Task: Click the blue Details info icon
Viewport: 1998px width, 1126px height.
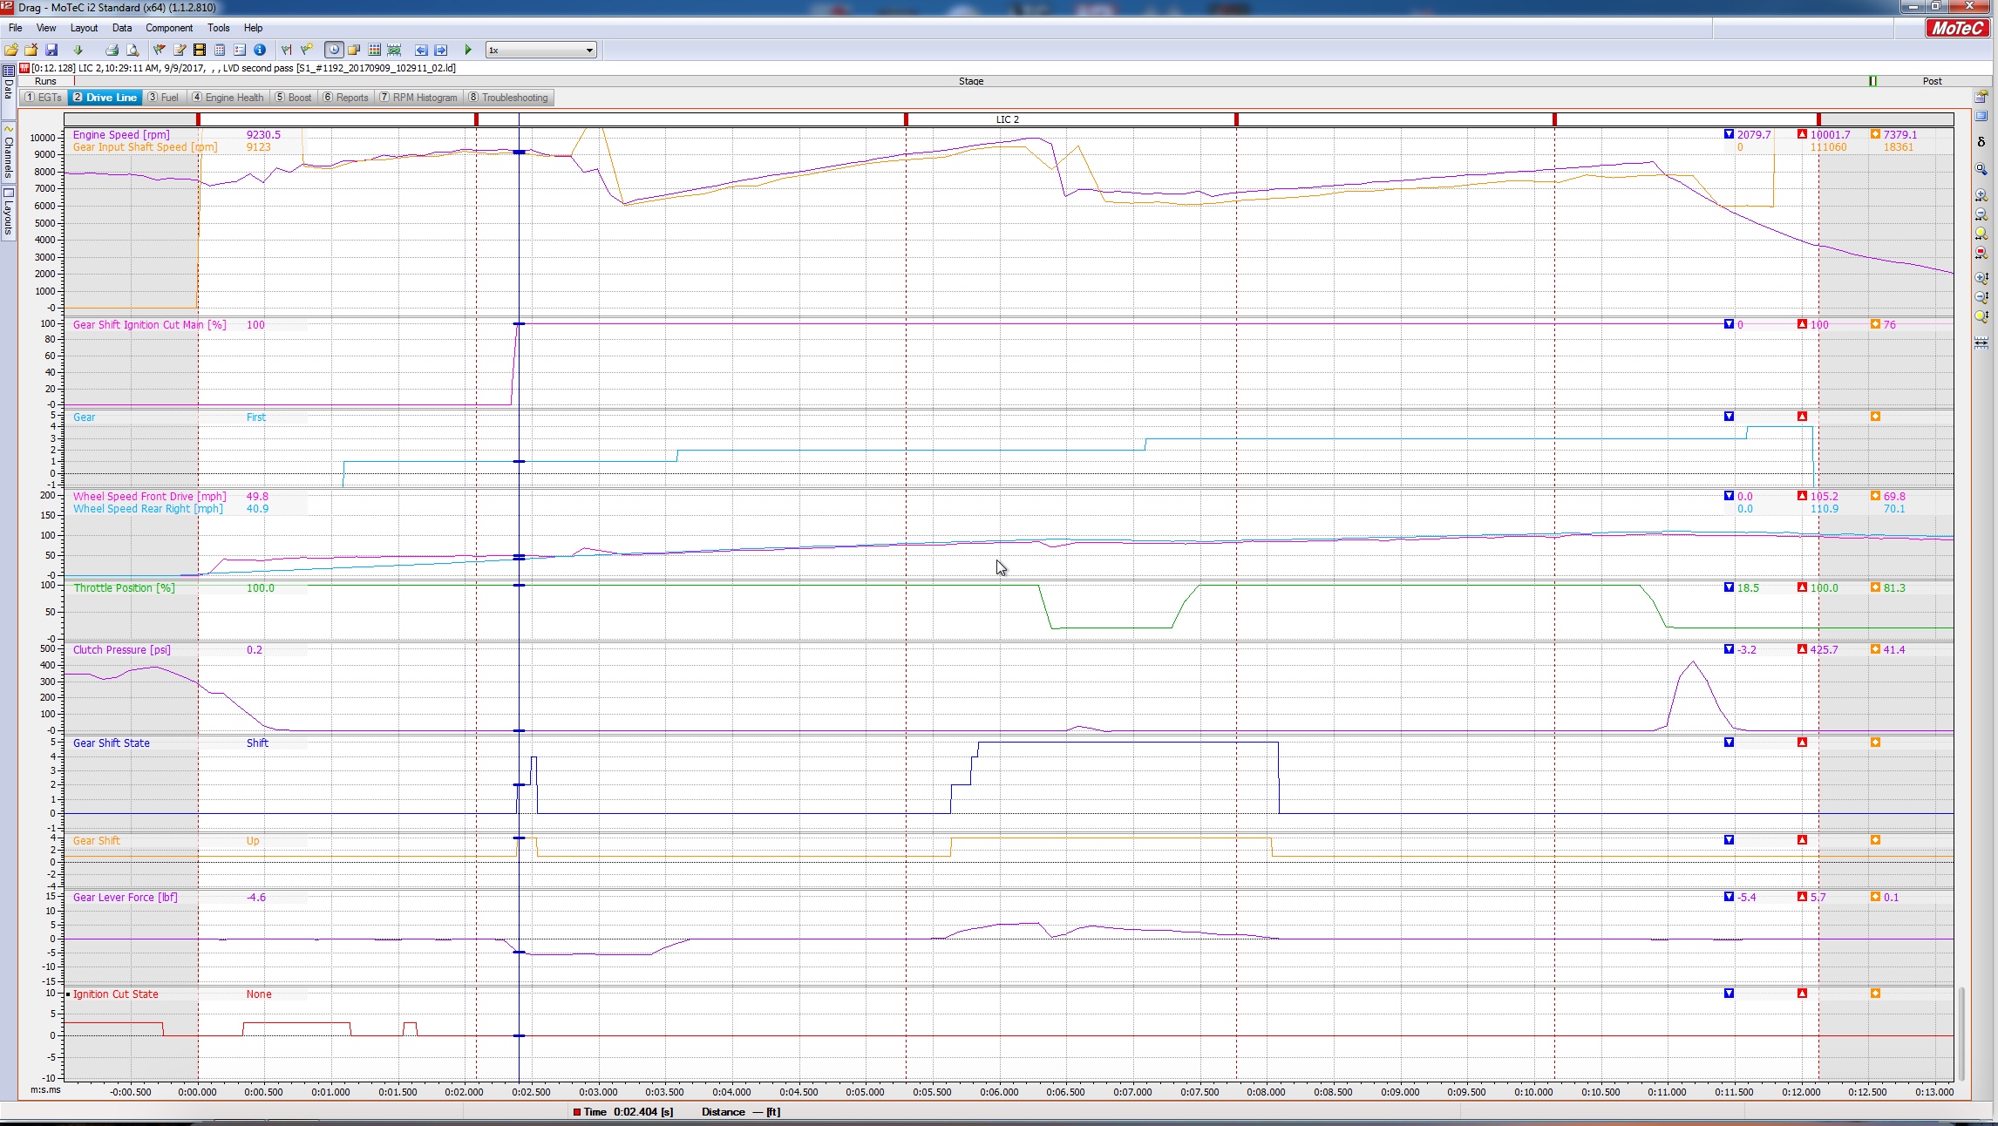Action: click(x=260, y=50)
